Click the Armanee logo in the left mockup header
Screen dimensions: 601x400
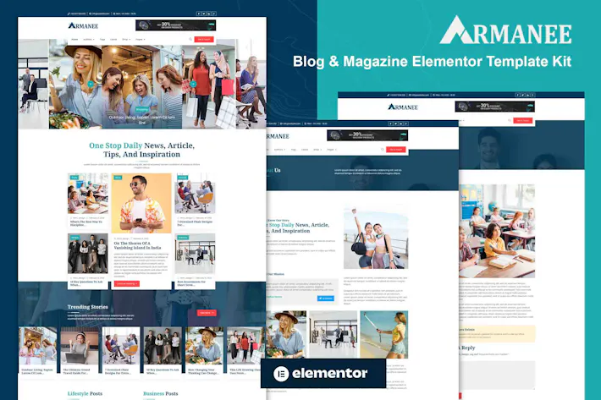83,25
